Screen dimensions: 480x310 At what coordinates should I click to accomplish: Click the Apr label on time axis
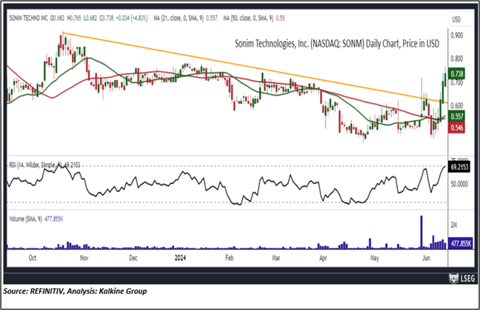[x=323, y=258]
